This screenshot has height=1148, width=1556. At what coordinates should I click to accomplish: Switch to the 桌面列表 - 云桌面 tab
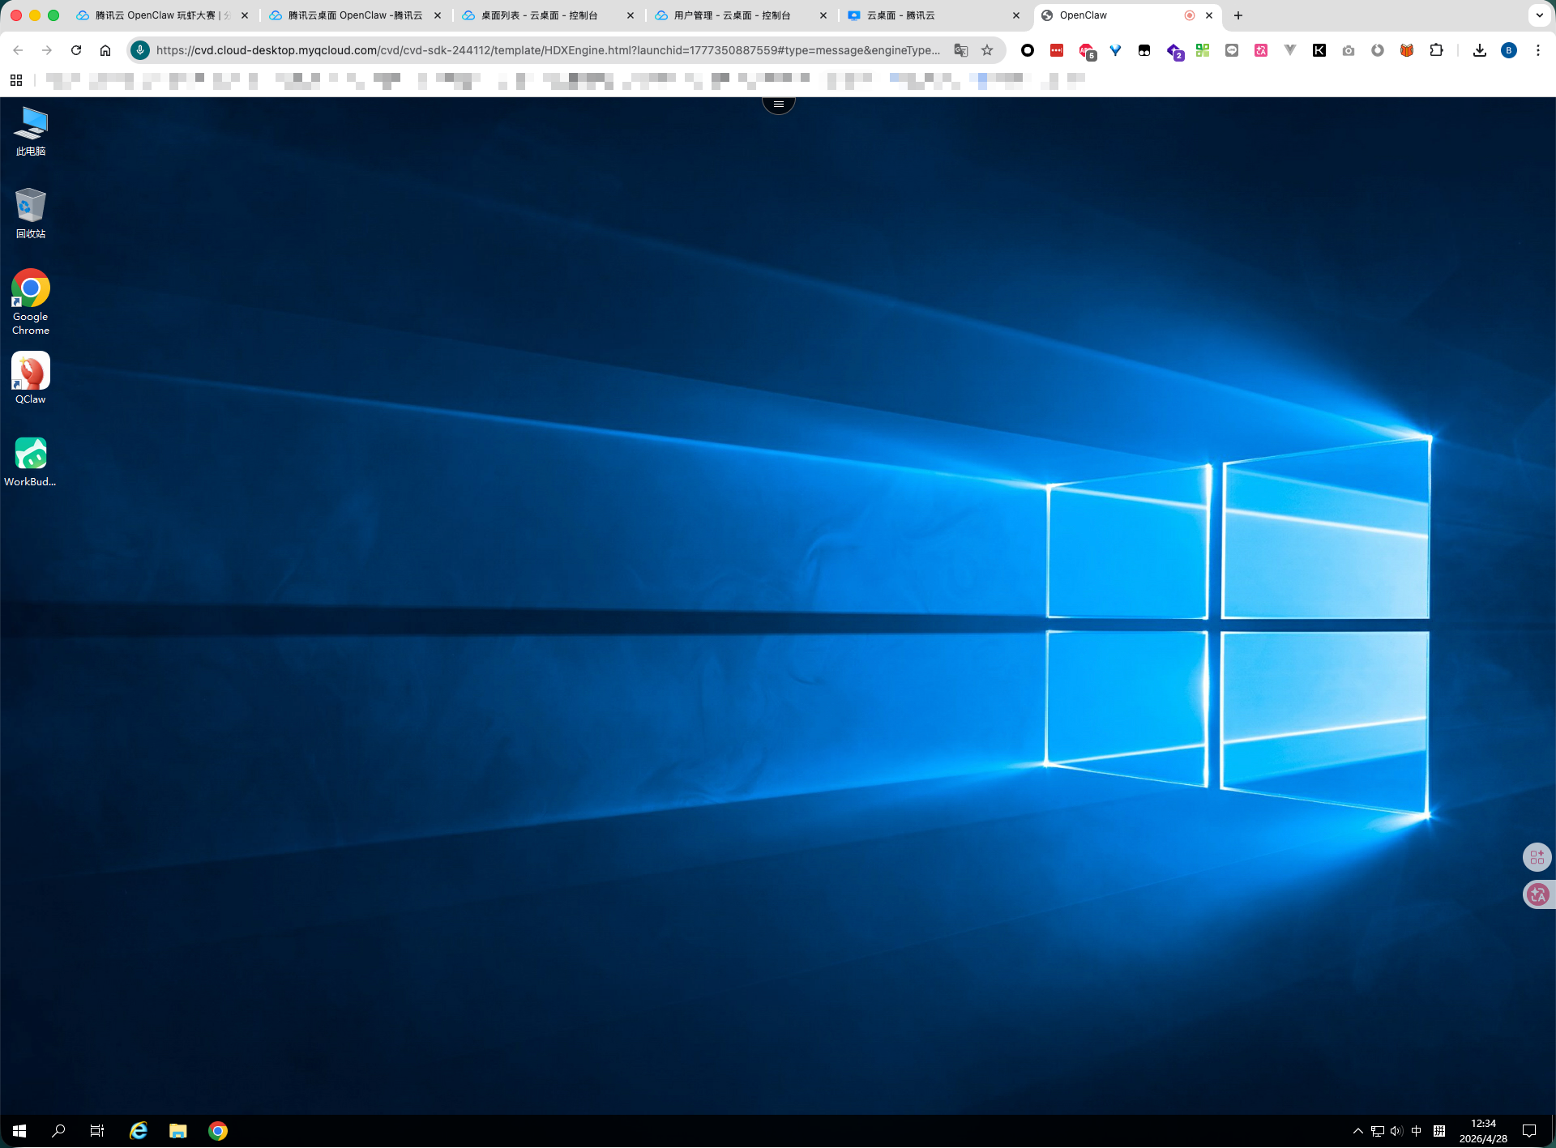[x=539, y=15]
